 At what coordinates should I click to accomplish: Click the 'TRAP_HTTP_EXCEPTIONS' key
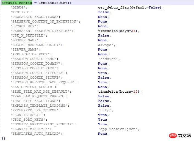[x=34, y=101]
